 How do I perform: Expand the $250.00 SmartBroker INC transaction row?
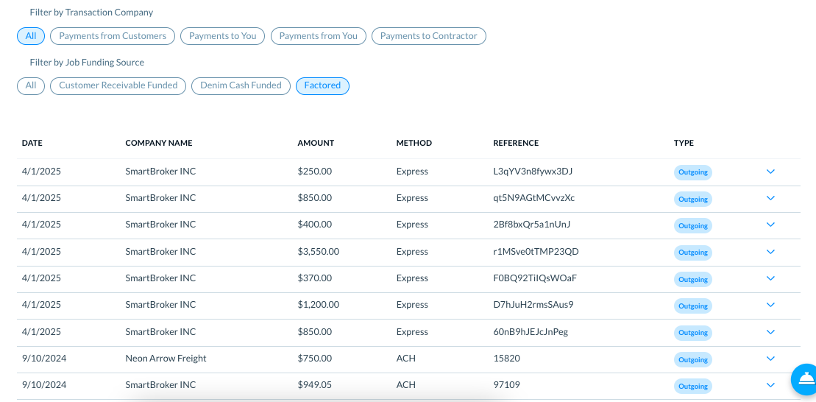coord(770,172)
